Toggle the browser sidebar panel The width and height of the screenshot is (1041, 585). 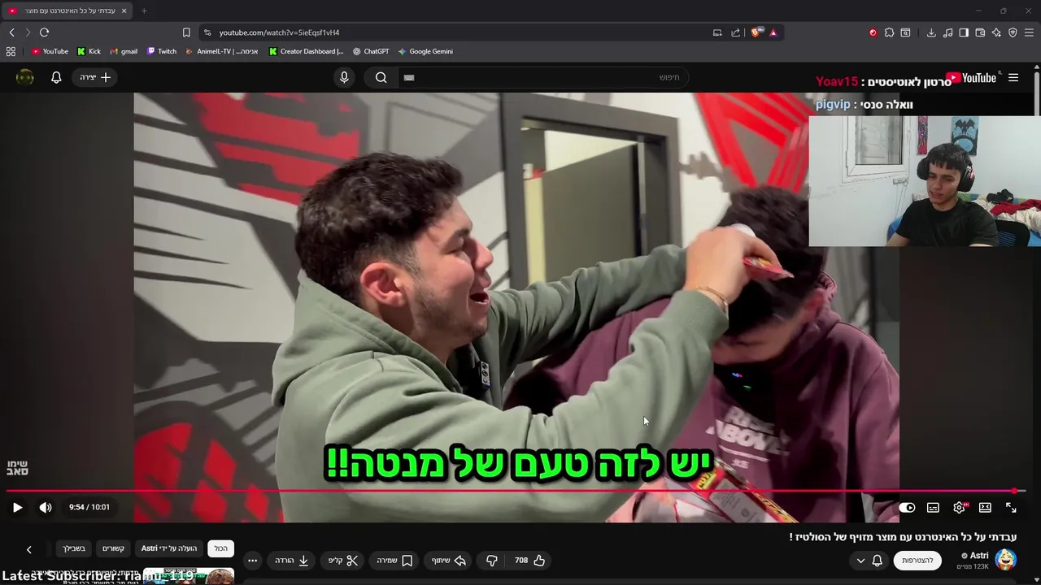964,32
